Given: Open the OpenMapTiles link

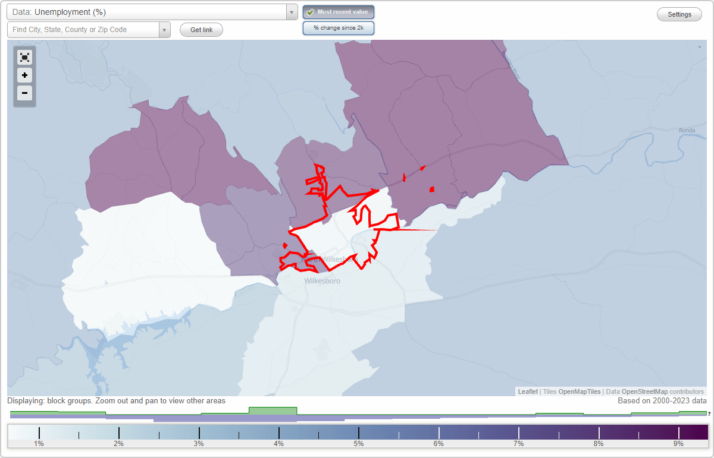Looking at the screenshot, I should pyautogui.click(x=579, y=391).
